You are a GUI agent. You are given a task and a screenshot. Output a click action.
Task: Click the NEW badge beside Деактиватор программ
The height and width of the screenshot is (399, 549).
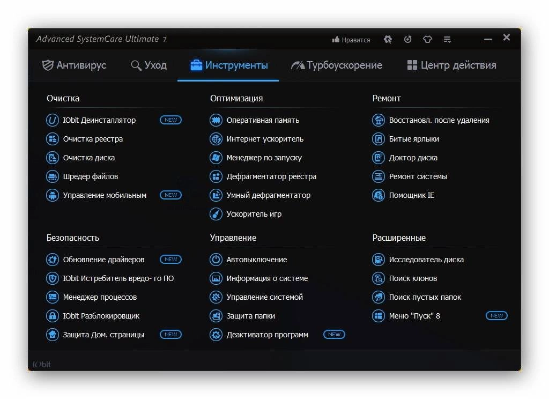334,335
